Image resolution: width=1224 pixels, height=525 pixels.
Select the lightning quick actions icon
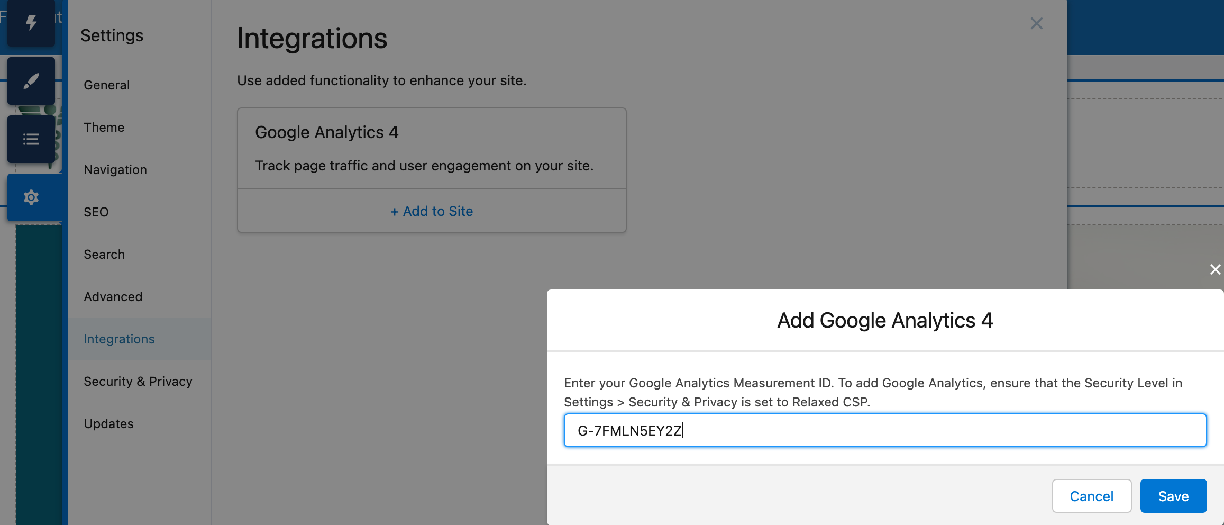click(31, 22)
